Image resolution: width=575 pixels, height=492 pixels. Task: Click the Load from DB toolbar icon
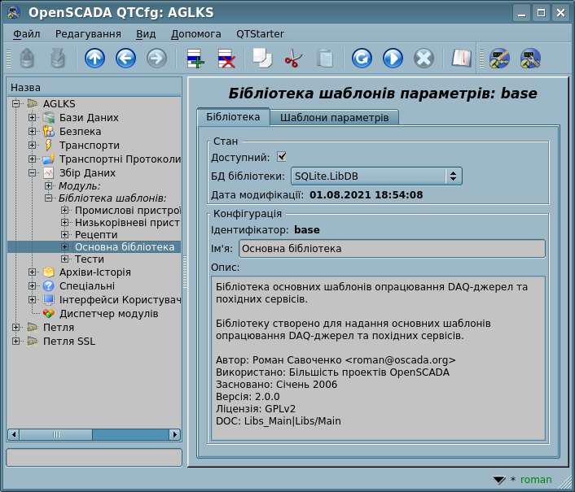[27, 59]
